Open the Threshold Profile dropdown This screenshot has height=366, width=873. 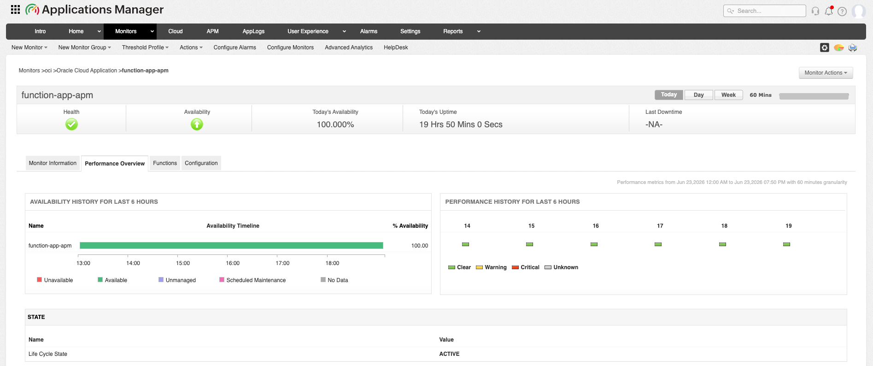coord(145,47)
